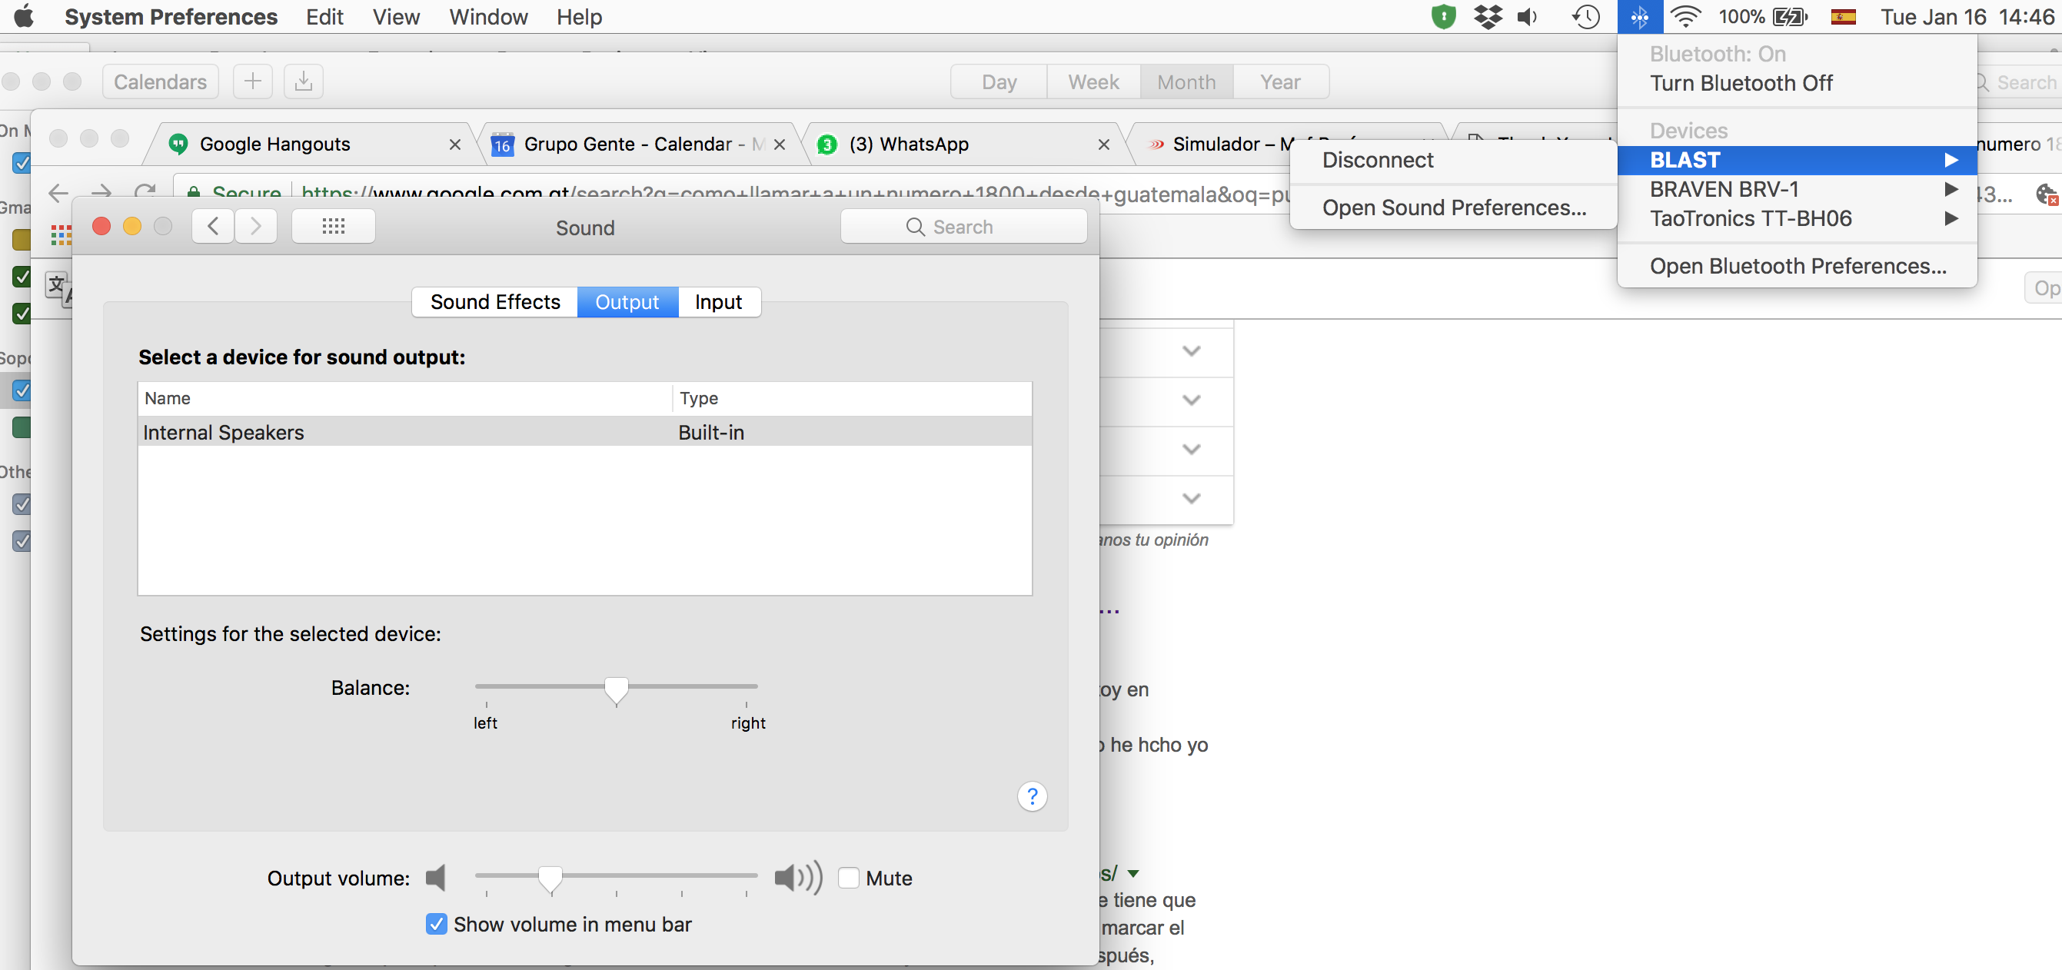Click the Calendar add event plus icon
The image size is (2062, 970).
point(252,81)
